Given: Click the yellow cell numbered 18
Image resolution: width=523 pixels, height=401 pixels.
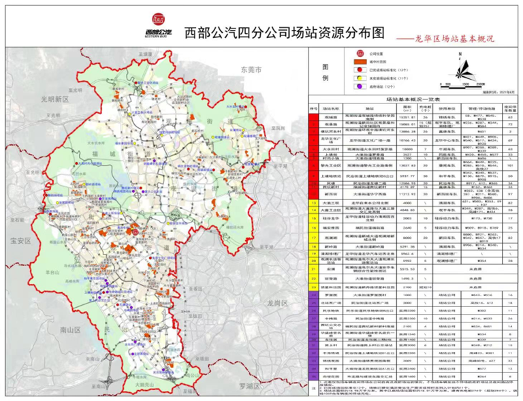Looking at the screenshot, I should 313,247.
